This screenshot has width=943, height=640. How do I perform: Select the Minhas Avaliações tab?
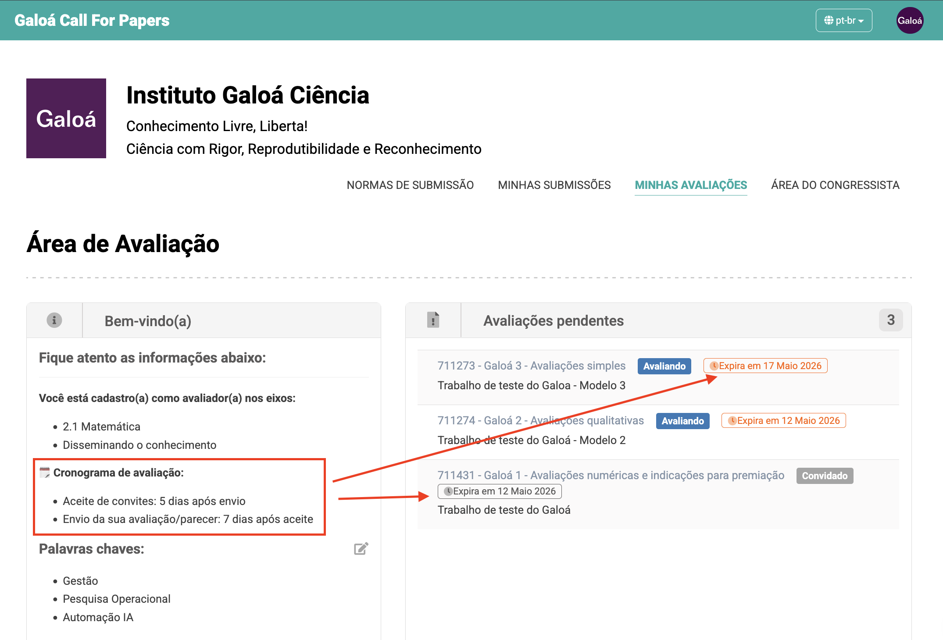(691, 185)
